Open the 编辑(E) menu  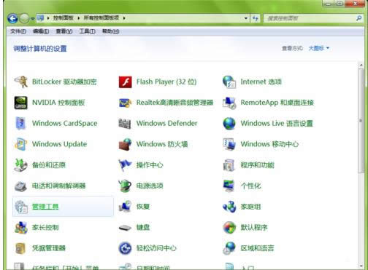coord(41,31)
